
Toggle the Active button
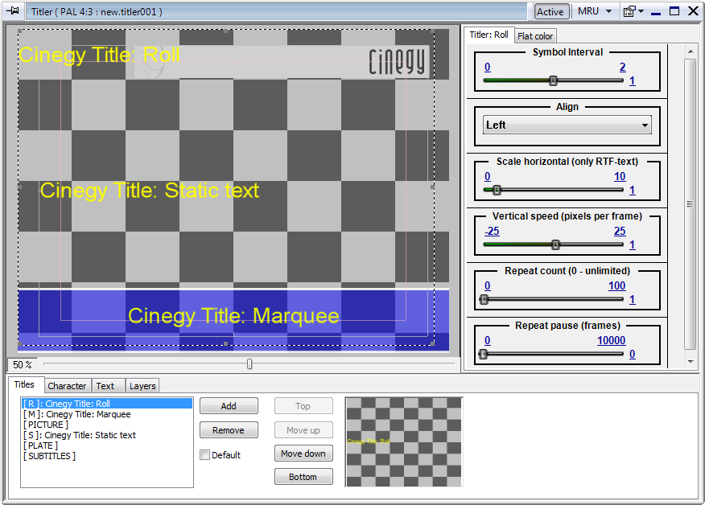[x=550, y=12]
